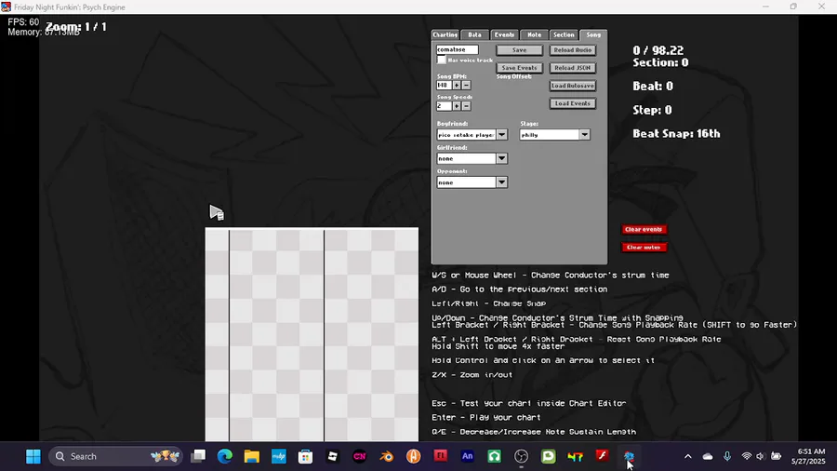Open the CN icon in the taskbar
837x471 pixels.
pos(359,457)
